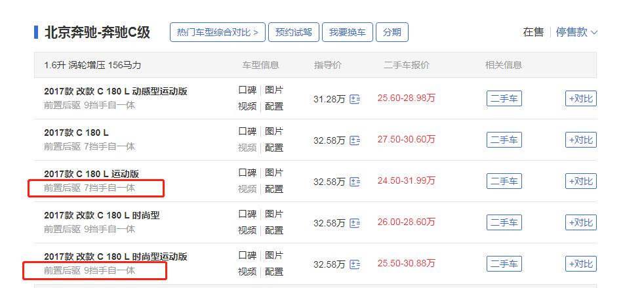This screenshot has height=288, width=623.
Task: Open 配置 for C 180 L 运动版
Action: (x=274, y=189)
